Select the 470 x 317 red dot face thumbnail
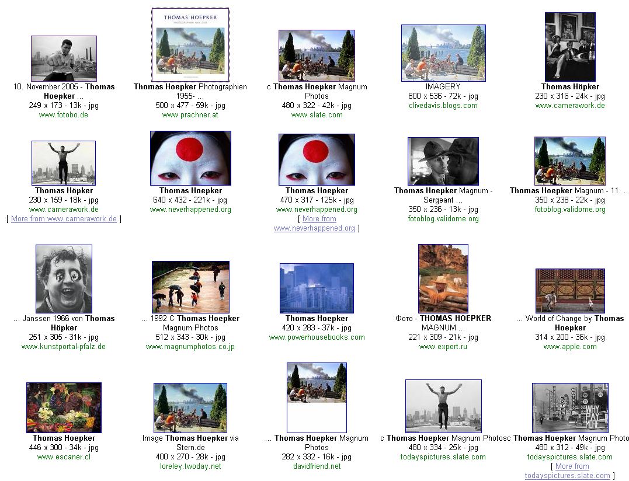629x481 pixels. (x=317, y=159)
